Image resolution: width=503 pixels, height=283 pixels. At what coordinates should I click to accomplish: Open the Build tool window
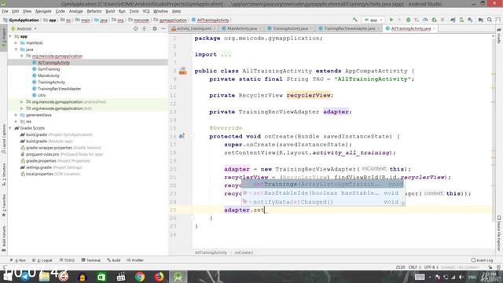tap(114, 260)
